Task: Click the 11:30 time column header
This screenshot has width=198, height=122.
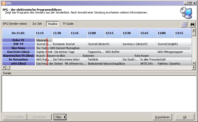Action: [x=61, y=33]
